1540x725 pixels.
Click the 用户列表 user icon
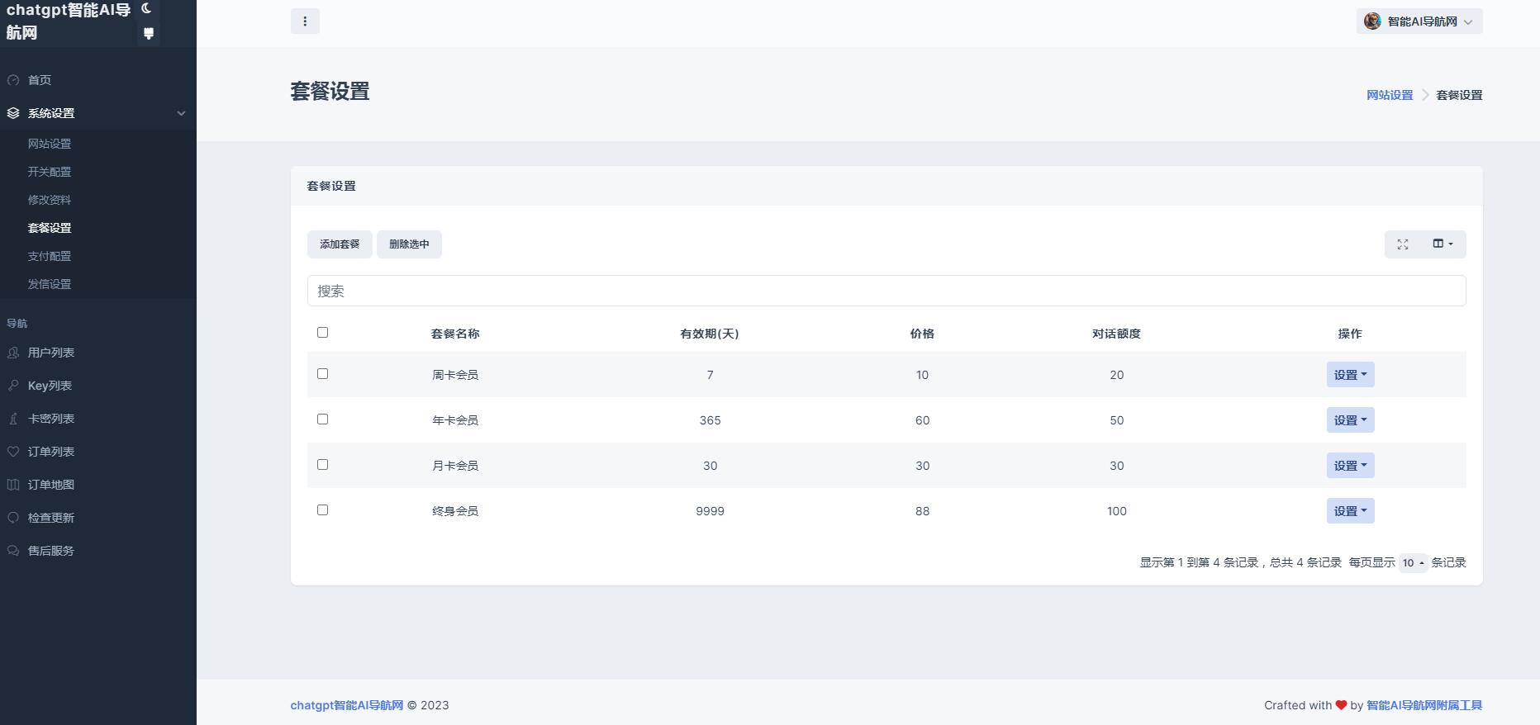tap(13, 353)
